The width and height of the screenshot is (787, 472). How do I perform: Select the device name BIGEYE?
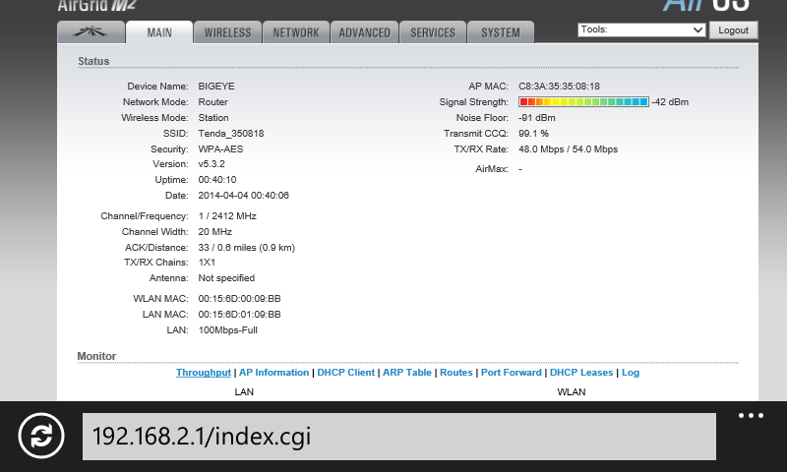(x=216, y=87)
